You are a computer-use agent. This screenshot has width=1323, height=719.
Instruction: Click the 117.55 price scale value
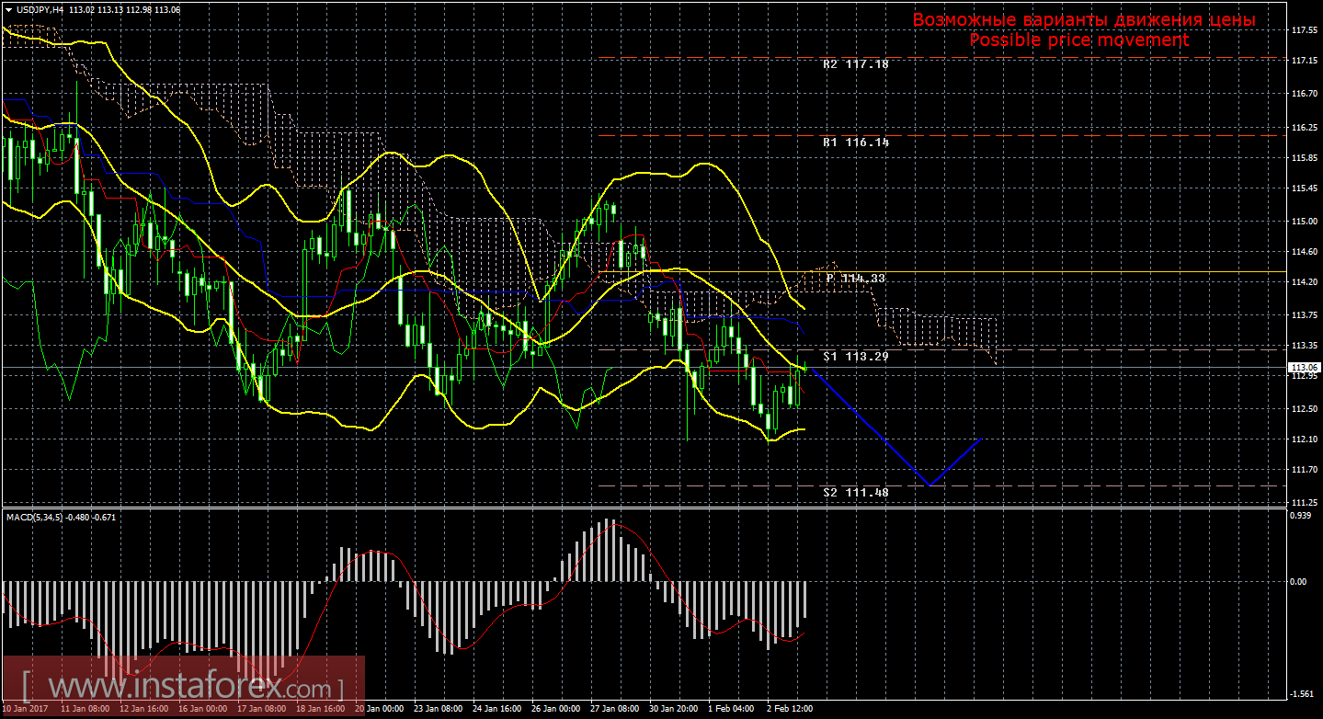[1303, 30]
